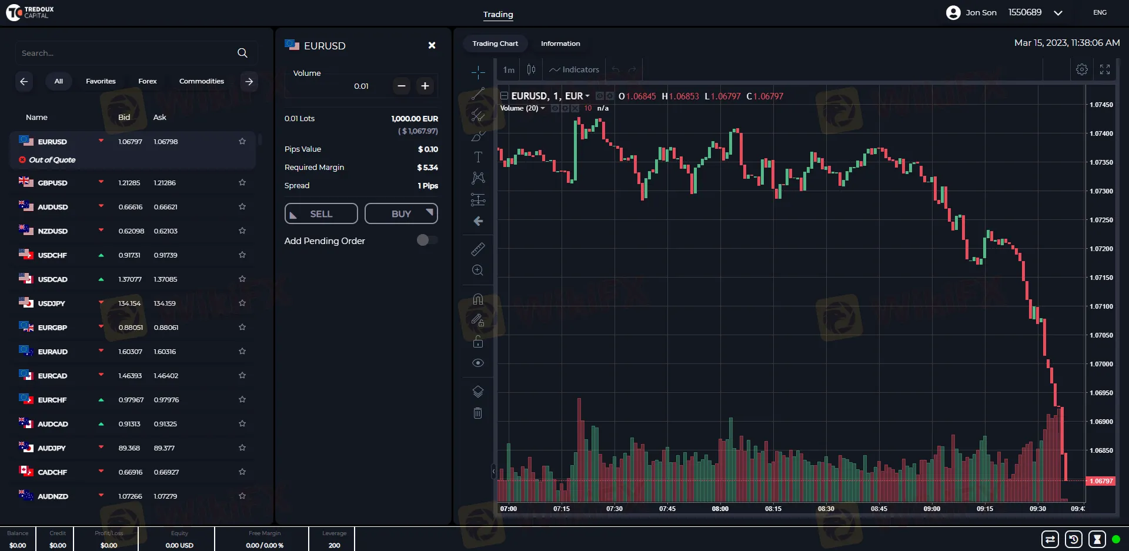Image resolution: width=1129 pixels, height=551 pixels.
Task: Activate the chart Zoom In tool
Action: pyautogui.click(x=478, y=270)
